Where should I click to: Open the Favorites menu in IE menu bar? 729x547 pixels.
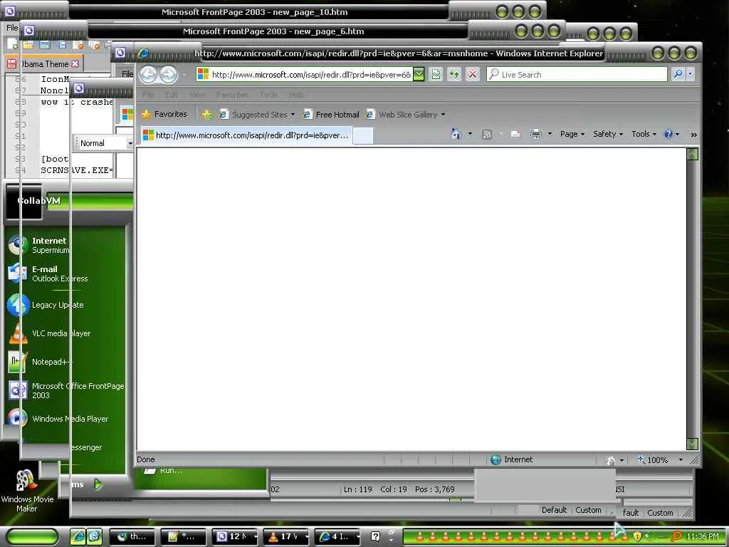click(233, 95)
